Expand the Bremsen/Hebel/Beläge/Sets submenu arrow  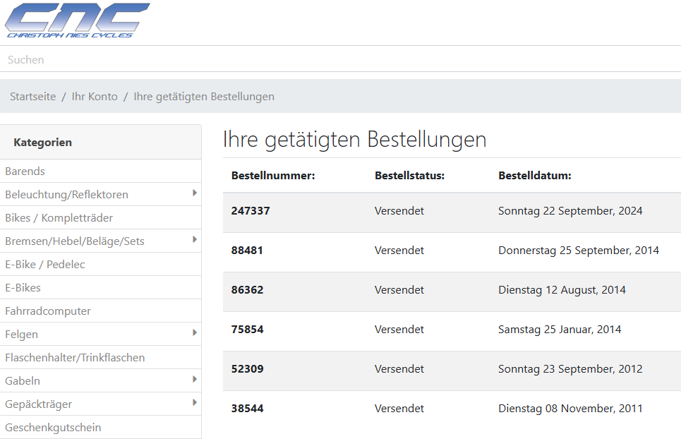click(194, 239)
